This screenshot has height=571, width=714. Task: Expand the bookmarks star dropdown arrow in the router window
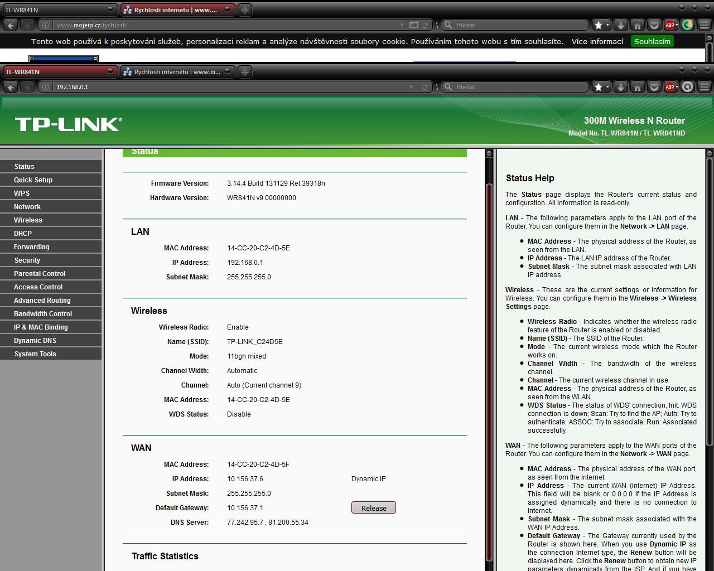[x=607, y=87]
